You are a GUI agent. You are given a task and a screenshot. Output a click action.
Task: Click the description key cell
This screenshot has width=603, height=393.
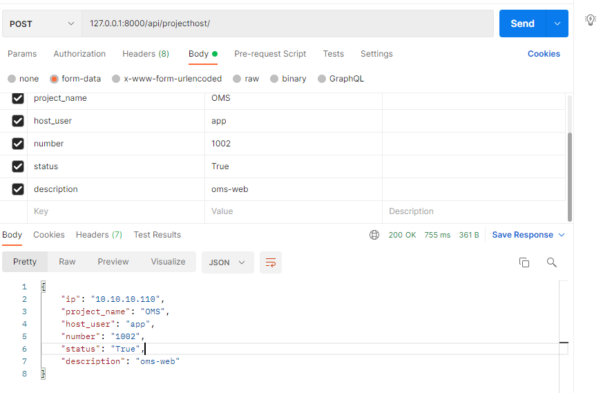click(116, 189)
